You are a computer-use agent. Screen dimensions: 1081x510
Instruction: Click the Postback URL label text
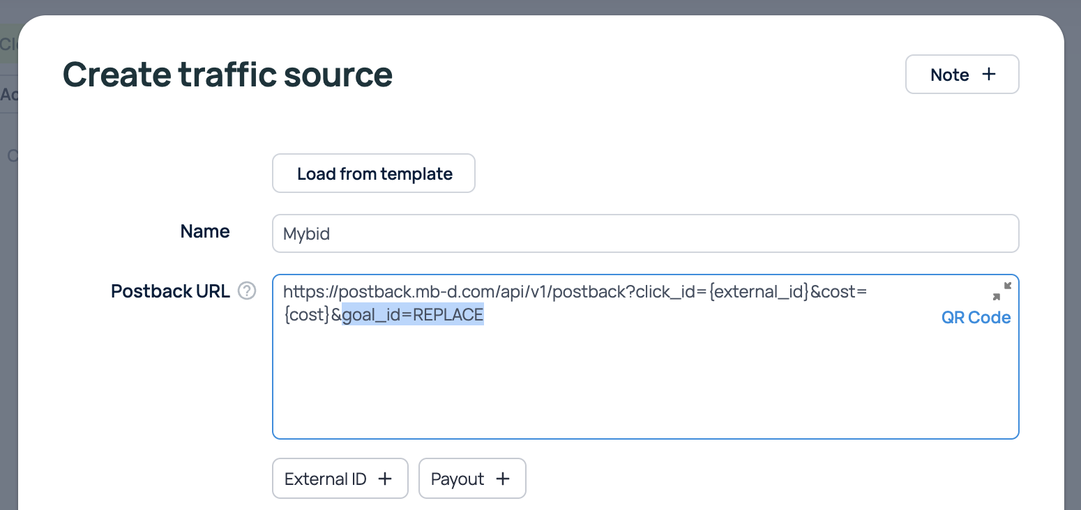pos(170,291)
